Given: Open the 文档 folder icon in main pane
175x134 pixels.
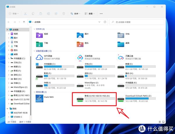Looking at the screenshot, I should click(x=121, y=35).
